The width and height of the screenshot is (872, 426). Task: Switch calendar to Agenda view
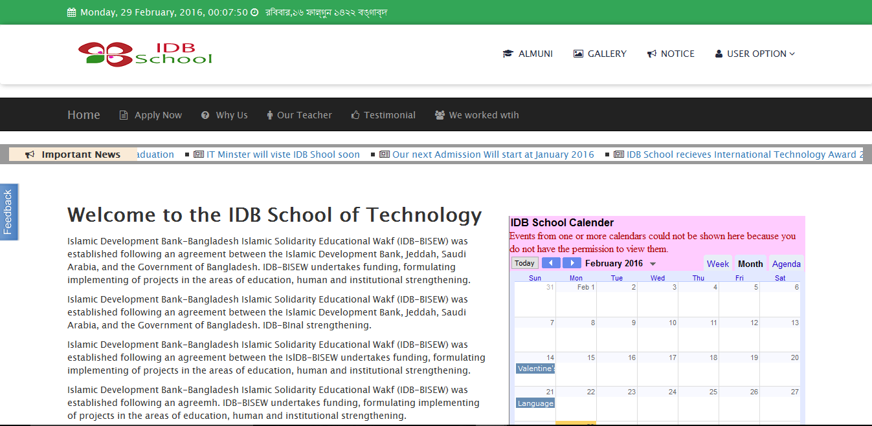coord(787,263)
